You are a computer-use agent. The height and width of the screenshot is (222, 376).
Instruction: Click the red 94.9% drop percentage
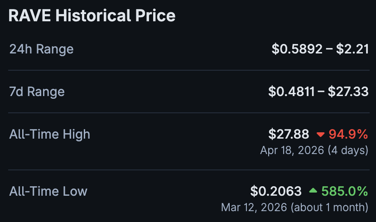[348, 135]
